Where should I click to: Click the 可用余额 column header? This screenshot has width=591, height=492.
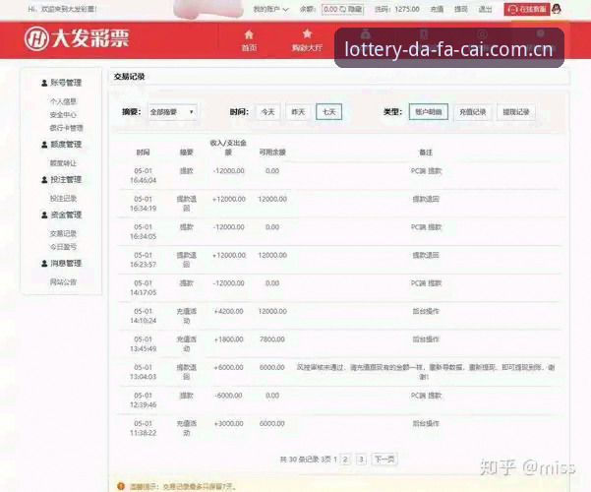tap(272, 153)
